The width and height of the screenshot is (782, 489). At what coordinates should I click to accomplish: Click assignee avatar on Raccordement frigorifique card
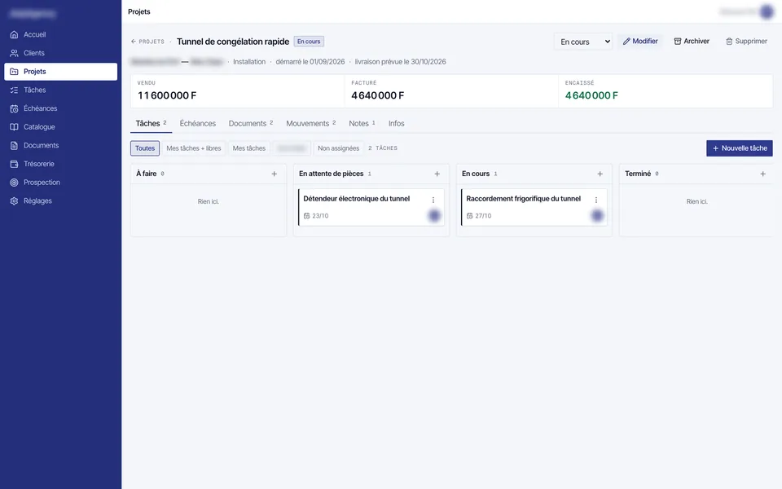(597, 215)
